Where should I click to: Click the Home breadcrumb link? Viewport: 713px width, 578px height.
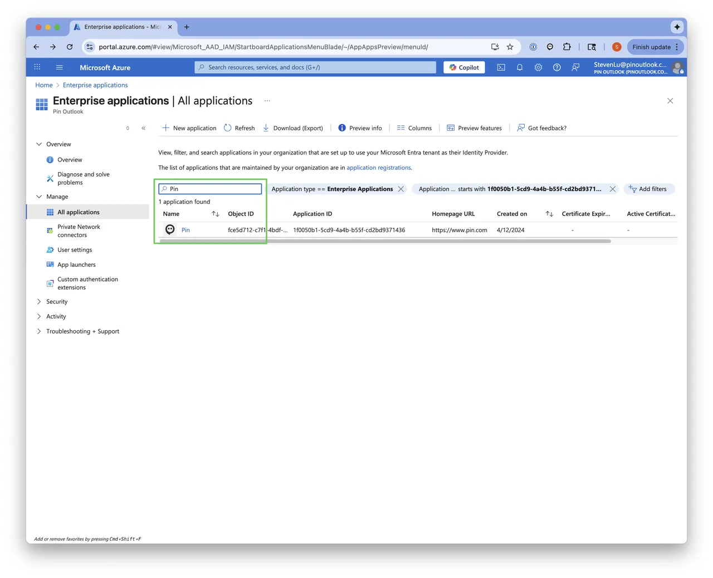pos(44,85)
